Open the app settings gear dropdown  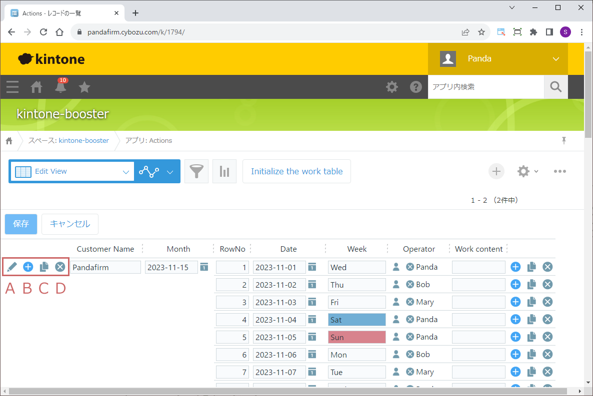pos(527,172)
